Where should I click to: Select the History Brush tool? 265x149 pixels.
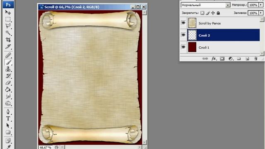[8, 76]
